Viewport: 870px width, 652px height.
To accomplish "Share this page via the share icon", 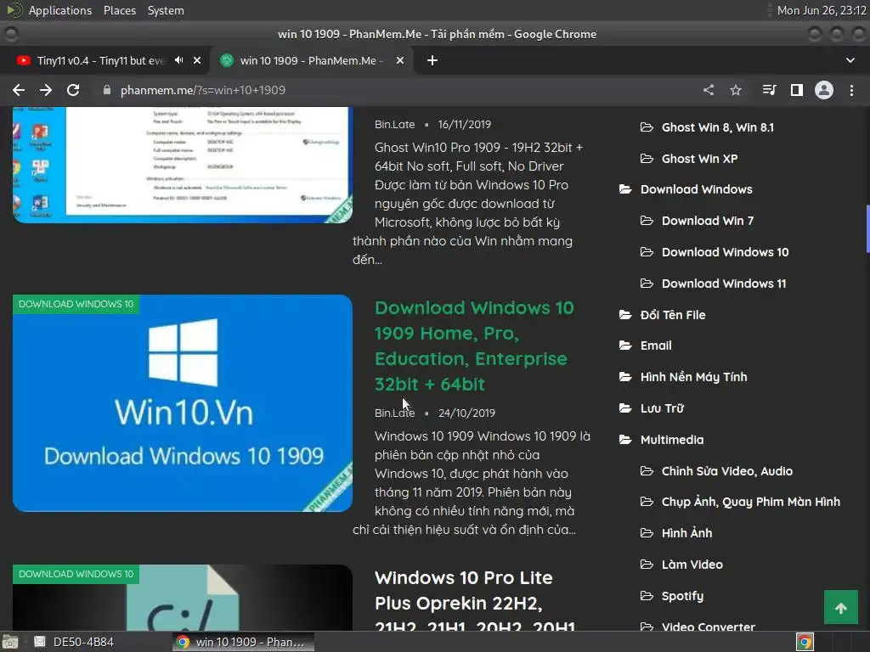I will click(x=709, y=90).
